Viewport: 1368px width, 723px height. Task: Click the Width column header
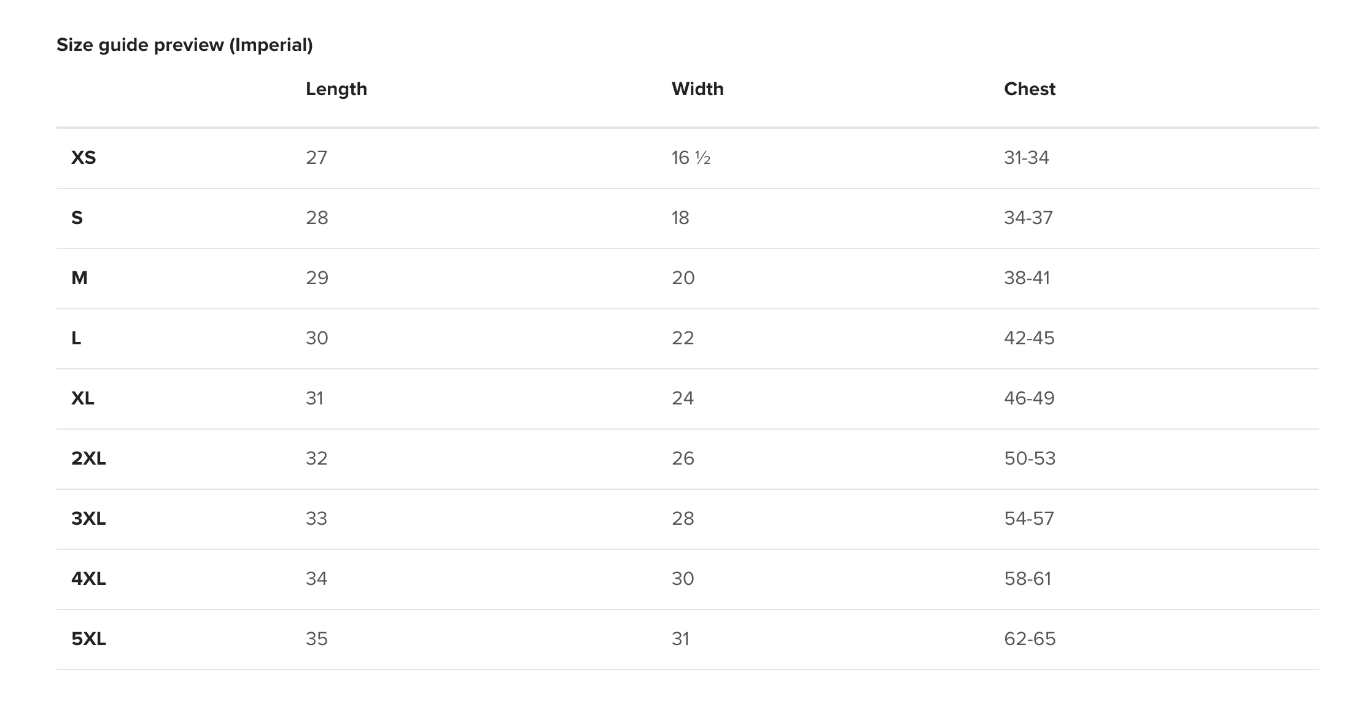[697, 89]
